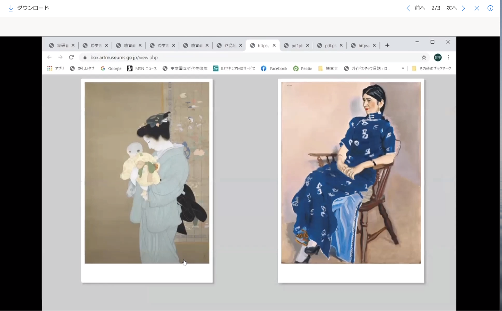This screenshot has width=502, height=311.
Task: Select the 作品 browser tab
Action: click(x=230, y=46)
